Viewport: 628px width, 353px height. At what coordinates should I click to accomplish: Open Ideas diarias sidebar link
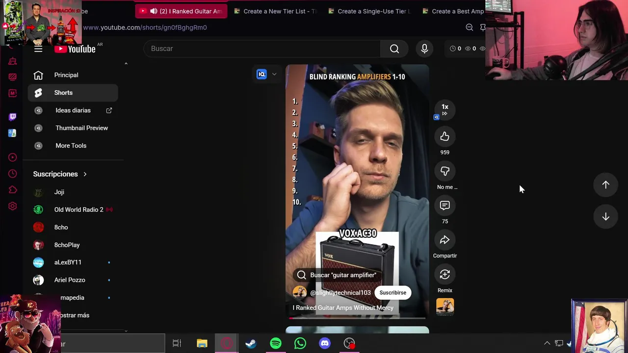(x=73, y=110)
